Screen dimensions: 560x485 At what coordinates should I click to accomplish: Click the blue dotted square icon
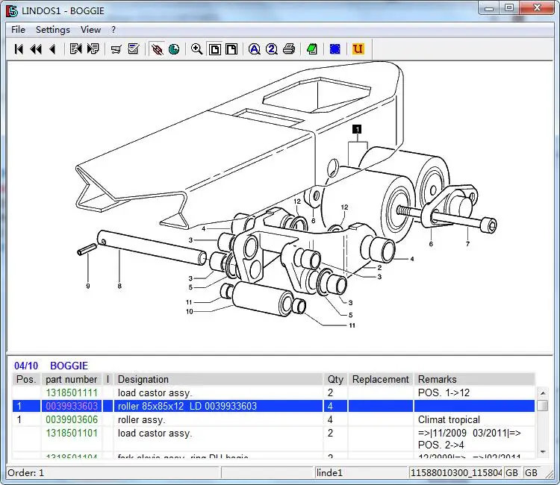click(335, 49)
